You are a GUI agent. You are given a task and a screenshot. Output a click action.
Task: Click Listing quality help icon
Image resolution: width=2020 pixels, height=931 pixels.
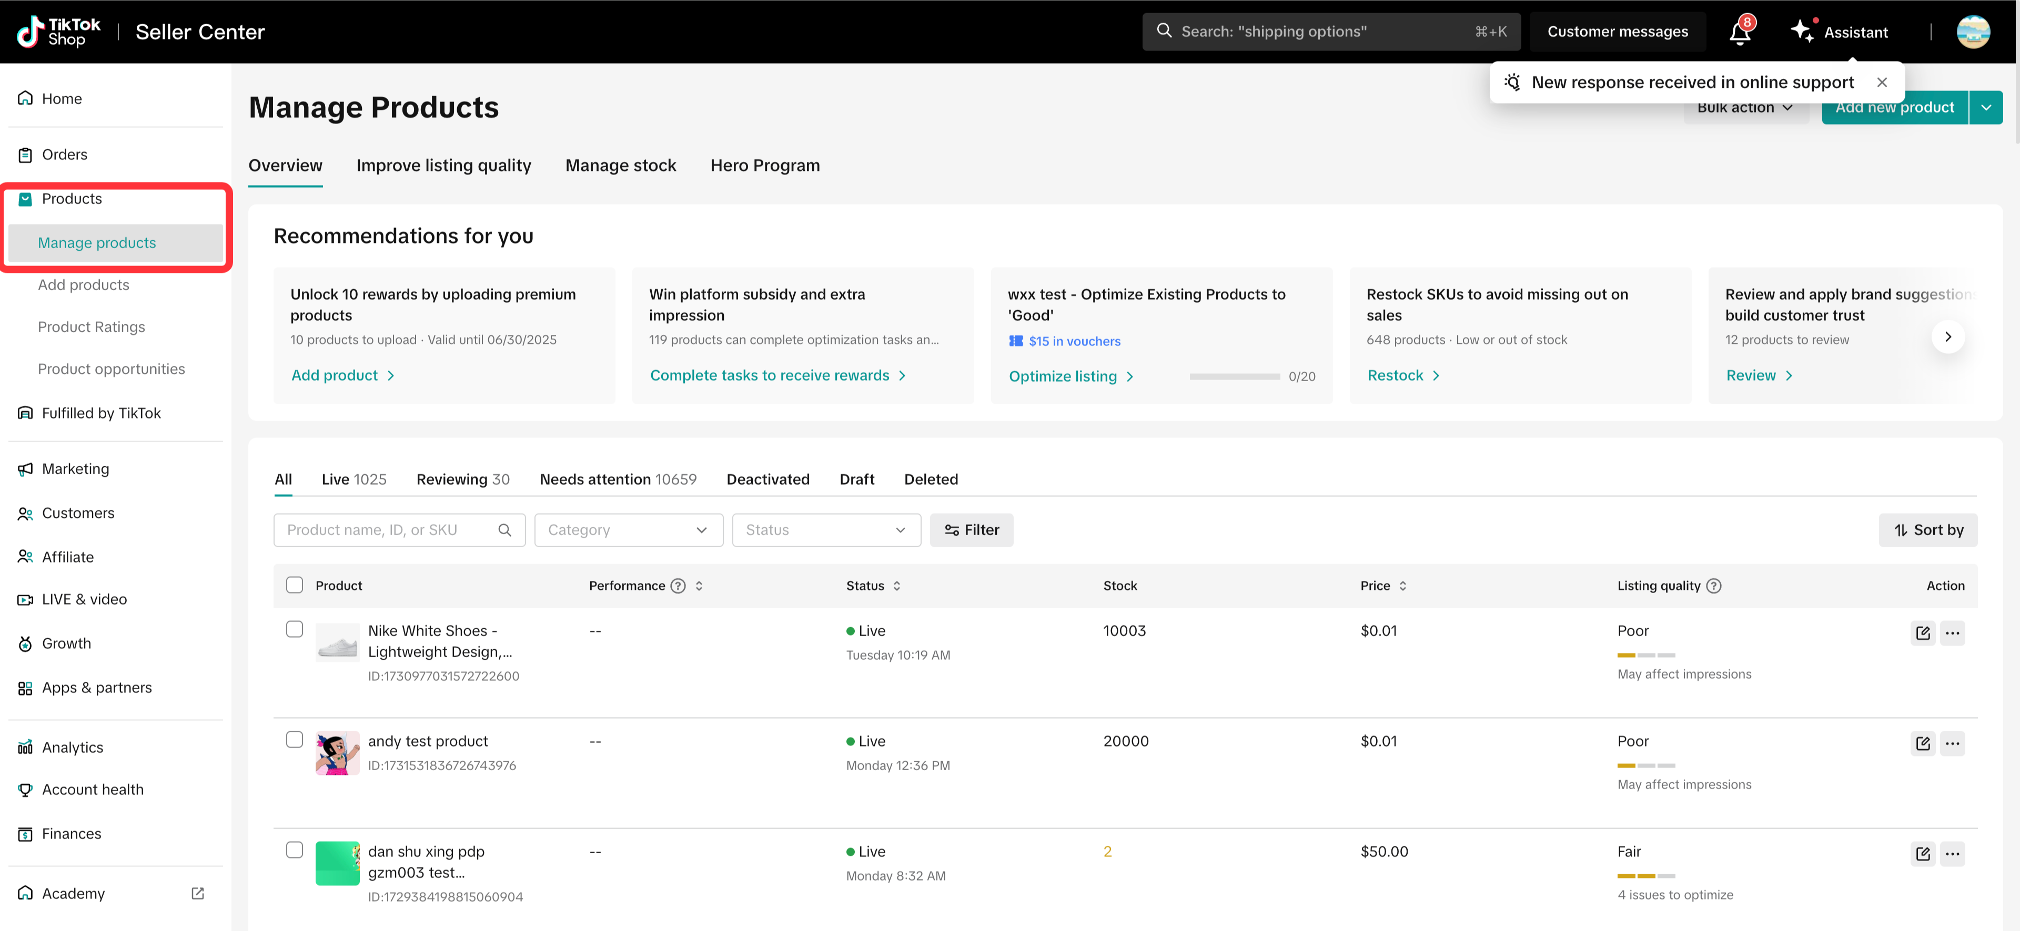coord(1713,586)
